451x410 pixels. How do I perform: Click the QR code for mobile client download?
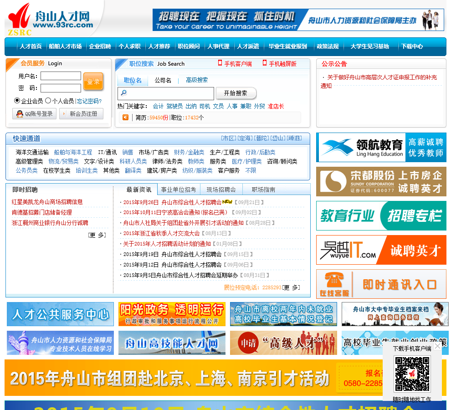[412, 374]
